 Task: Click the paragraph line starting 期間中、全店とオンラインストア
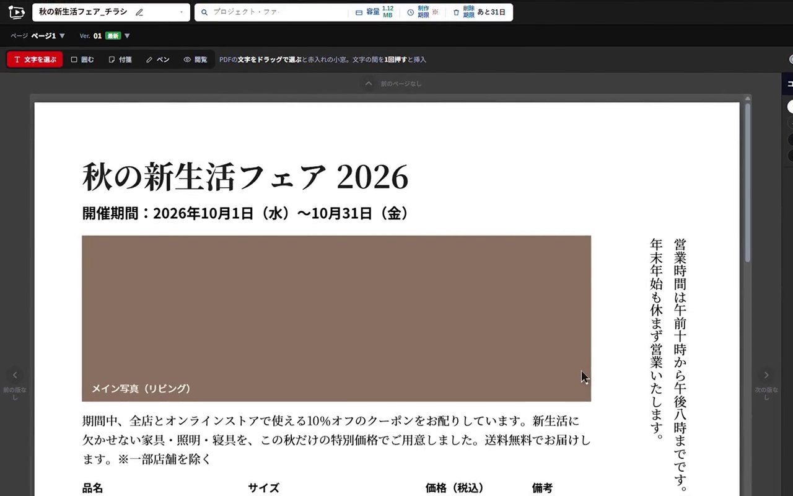[331, 422]
